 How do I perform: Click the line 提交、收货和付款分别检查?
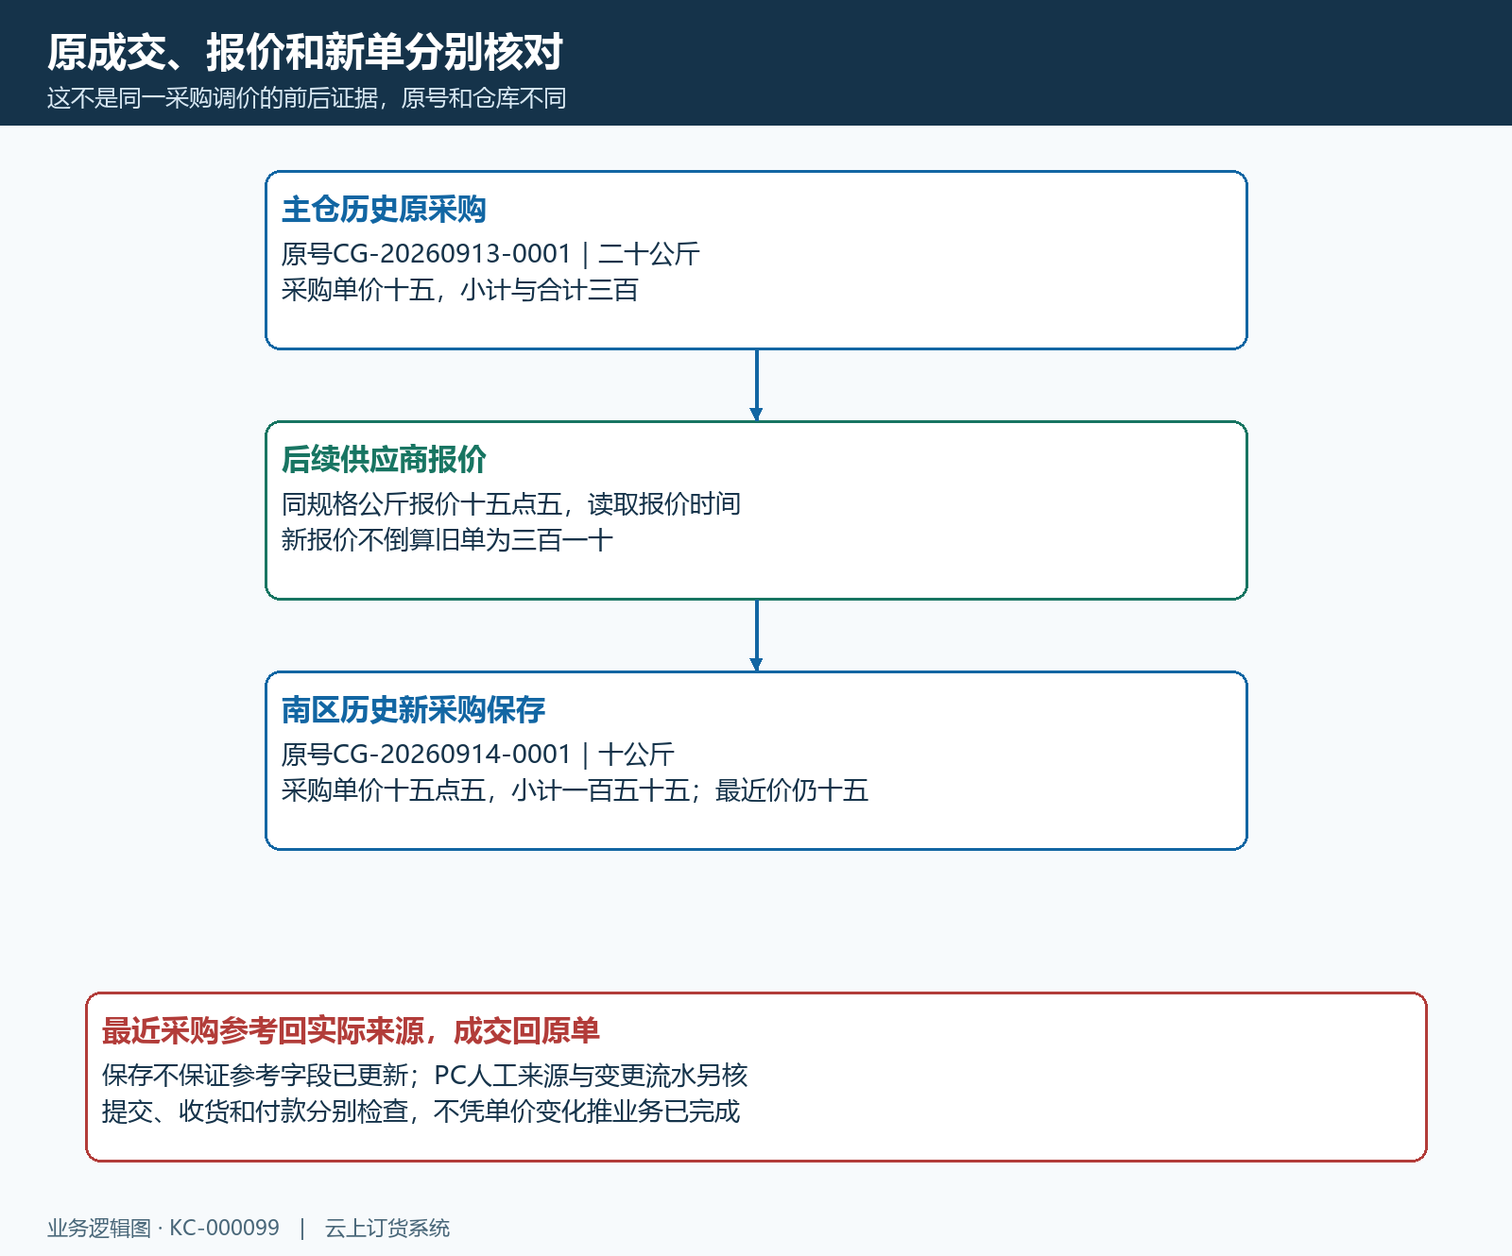point(255,1112)
